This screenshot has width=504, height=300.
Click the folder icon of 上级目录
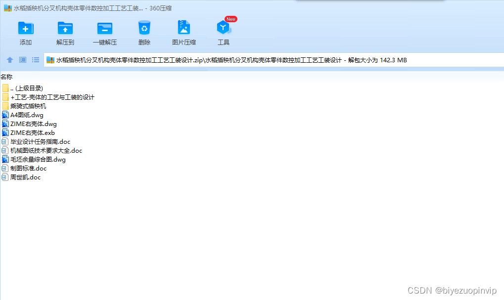coord(5,88)
